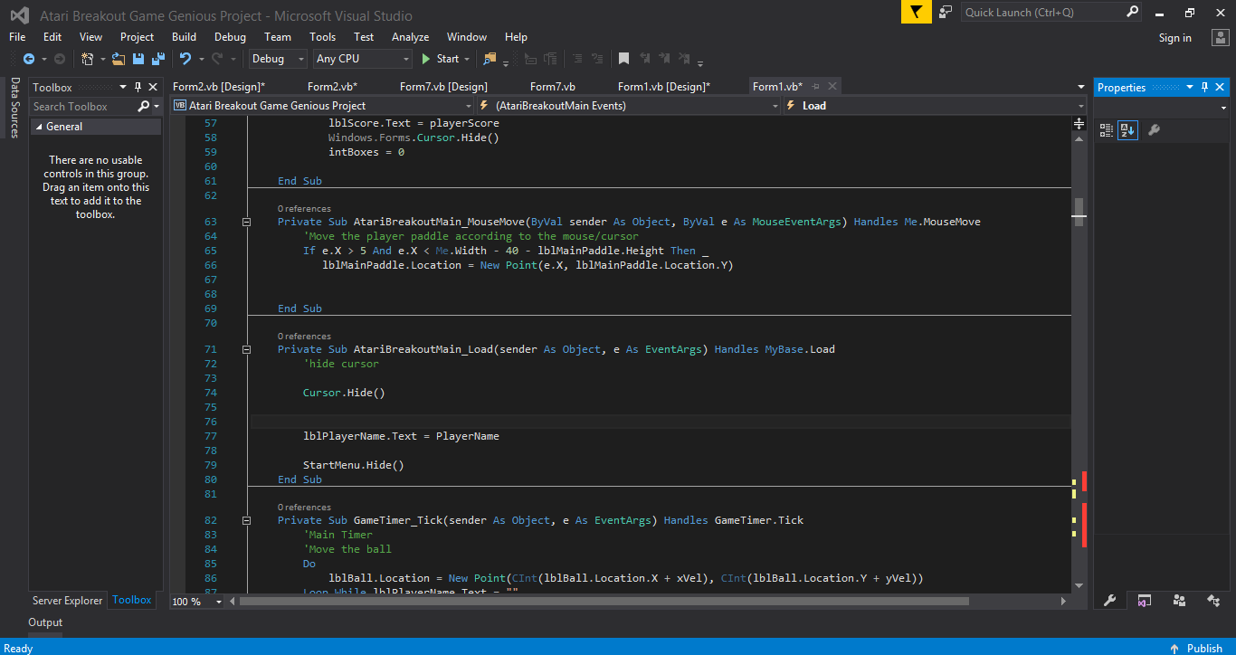Click the Property Pages wrench icon
The width and height of the screenshot is (1236, 655).
1154,130
